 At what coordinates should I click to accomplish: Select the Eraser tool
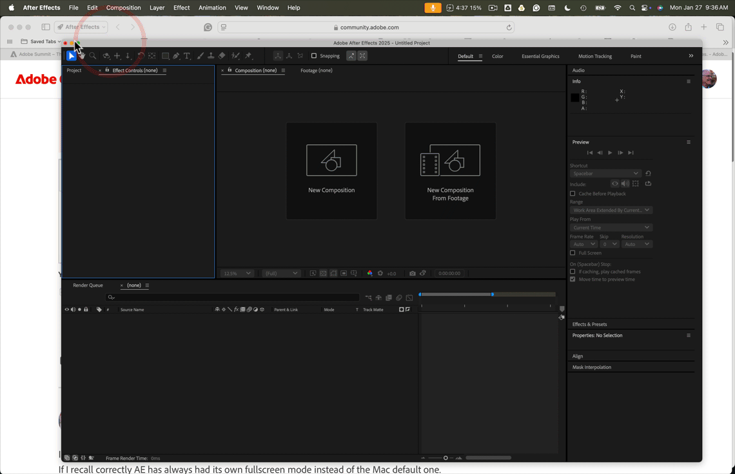pos(222,56)
